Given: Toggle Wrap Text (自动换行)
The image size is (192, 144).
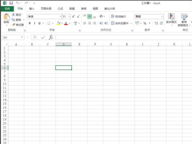Looking at the screenshot, I should (x=118, y=16).
